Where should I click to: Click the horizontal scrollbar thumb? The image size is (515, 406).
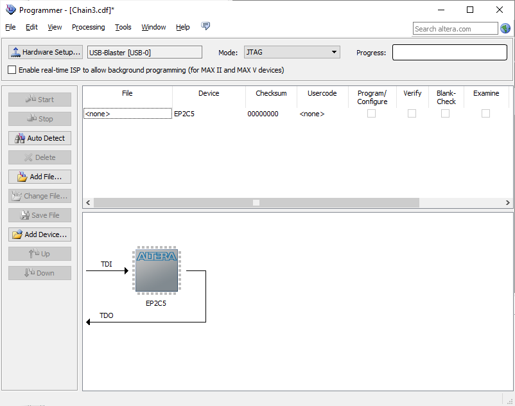256,202
